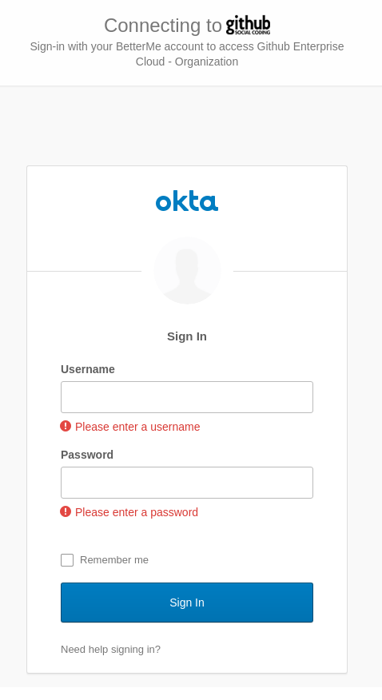Click the blue Okta logo
382x700 pixels.
coord(187,201)
